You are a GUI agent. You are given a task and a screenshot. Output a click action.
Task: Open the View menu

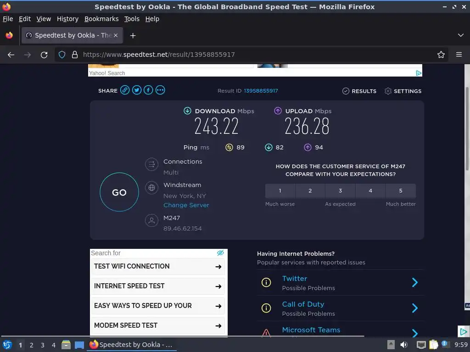point(44,19)
